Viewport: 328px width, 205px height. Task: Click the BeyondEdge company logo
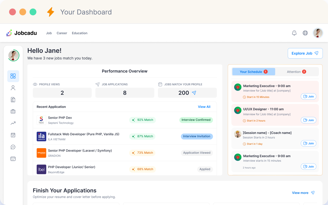pos(42,169)
